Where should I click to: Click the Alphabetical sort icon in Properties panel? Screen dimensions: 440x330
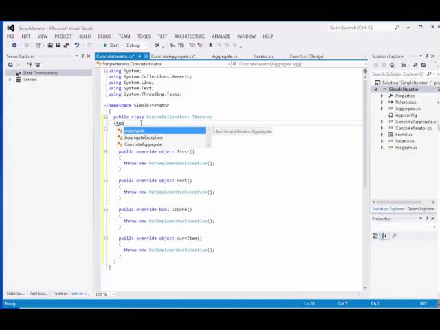point(384,236)
